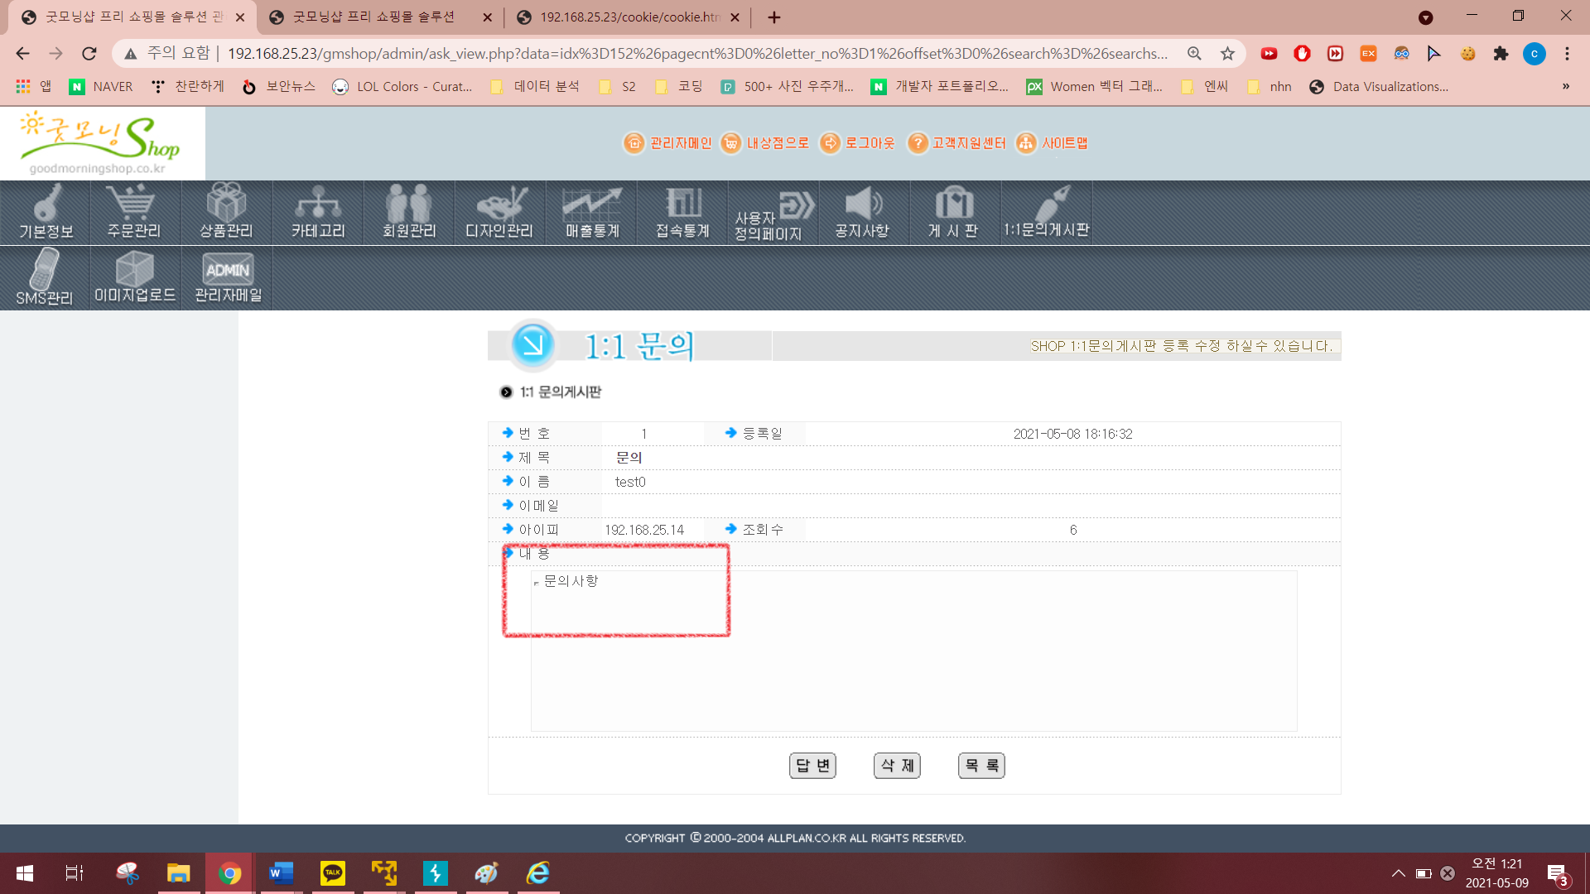Open new browser tab with plus
This screenshot has width=1590, height=894.
click(773, 17)
